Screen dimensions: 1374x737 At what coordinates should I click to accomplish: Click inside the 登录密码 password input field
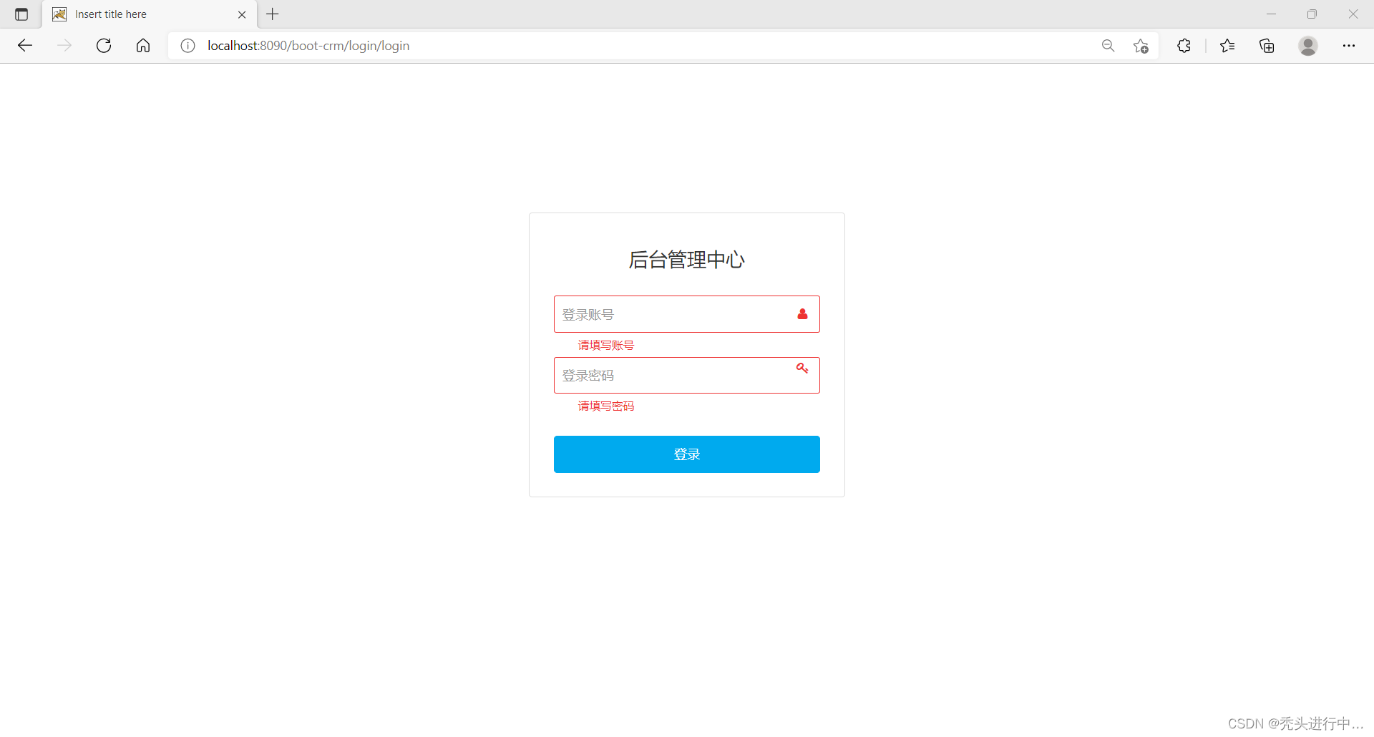666,375
